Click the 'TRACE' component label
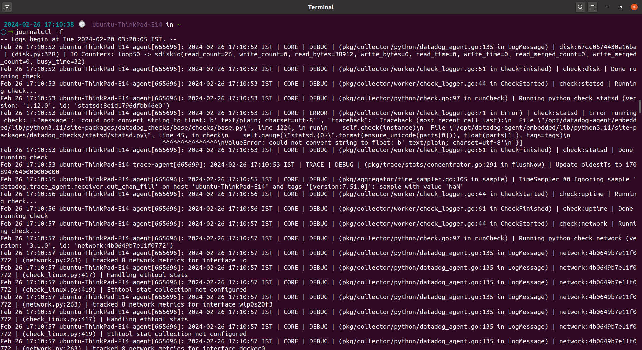Viewport: 642px width, 350px height. pyautogui.click(x=315, y=165)
